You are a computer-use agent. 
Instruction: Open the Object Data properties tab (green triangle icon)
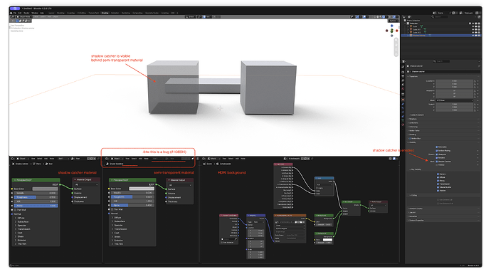pos(403,120)
